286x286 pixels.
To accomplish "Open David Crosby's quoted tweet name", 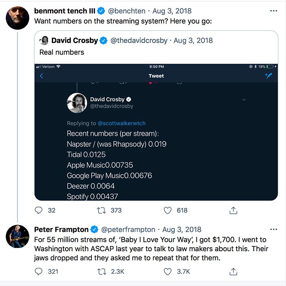I will pyautogui.click(x=75, y=40).
